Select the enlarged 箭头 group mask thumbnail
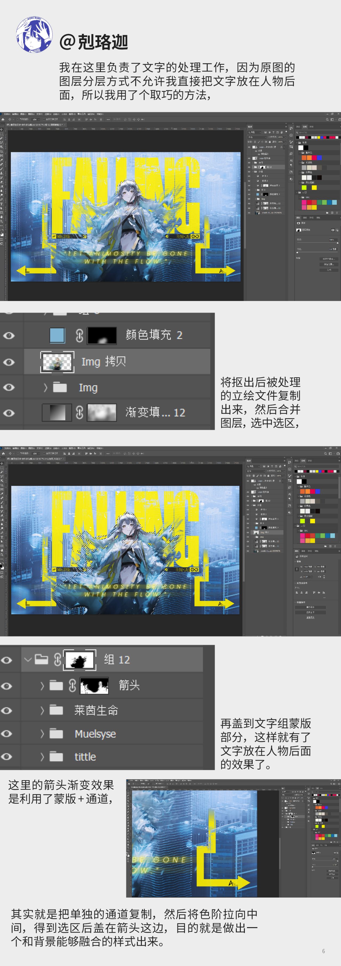 pos(94,686)
